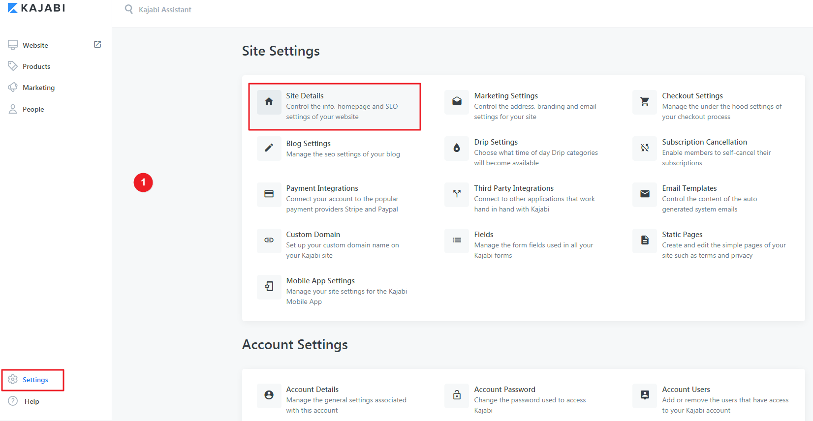Click the Mobile App Settings phone icon
This screenshot has height=421, width=813.
pos(269,286)
